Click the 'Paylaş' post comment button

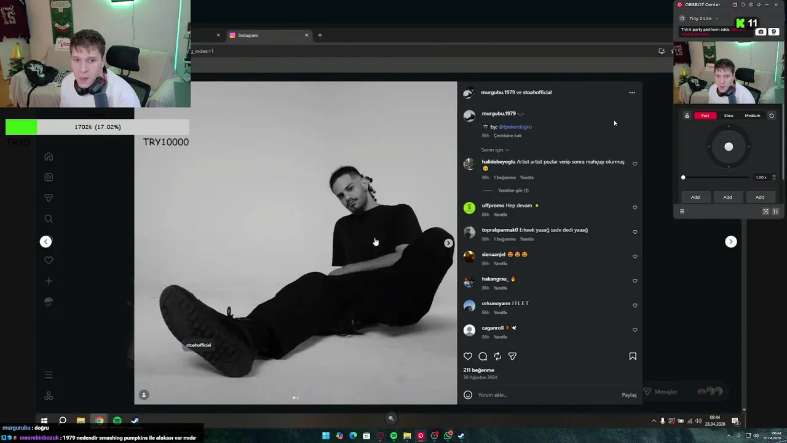(629, 395)
